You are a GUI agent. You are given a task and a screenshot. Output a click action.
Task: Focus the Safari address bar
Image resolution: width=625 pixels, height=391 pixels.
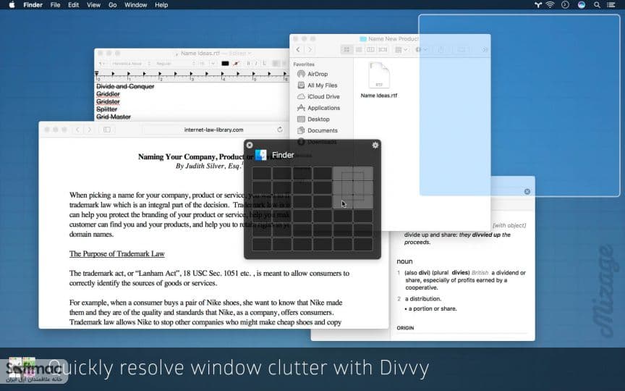tap(213, 130)
